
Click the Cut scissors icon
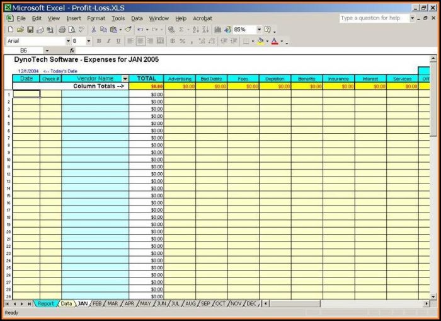[x=94, y=29]
